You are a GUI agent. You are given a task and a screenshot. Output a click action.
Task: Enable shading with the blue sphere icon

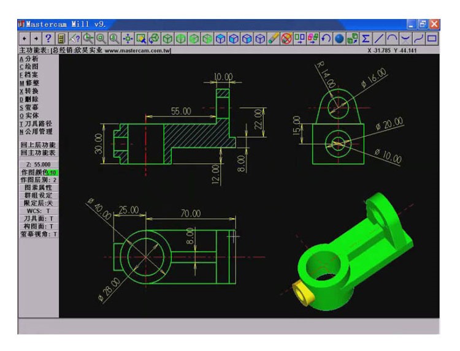pyautogui.click(x=339, y=39)
